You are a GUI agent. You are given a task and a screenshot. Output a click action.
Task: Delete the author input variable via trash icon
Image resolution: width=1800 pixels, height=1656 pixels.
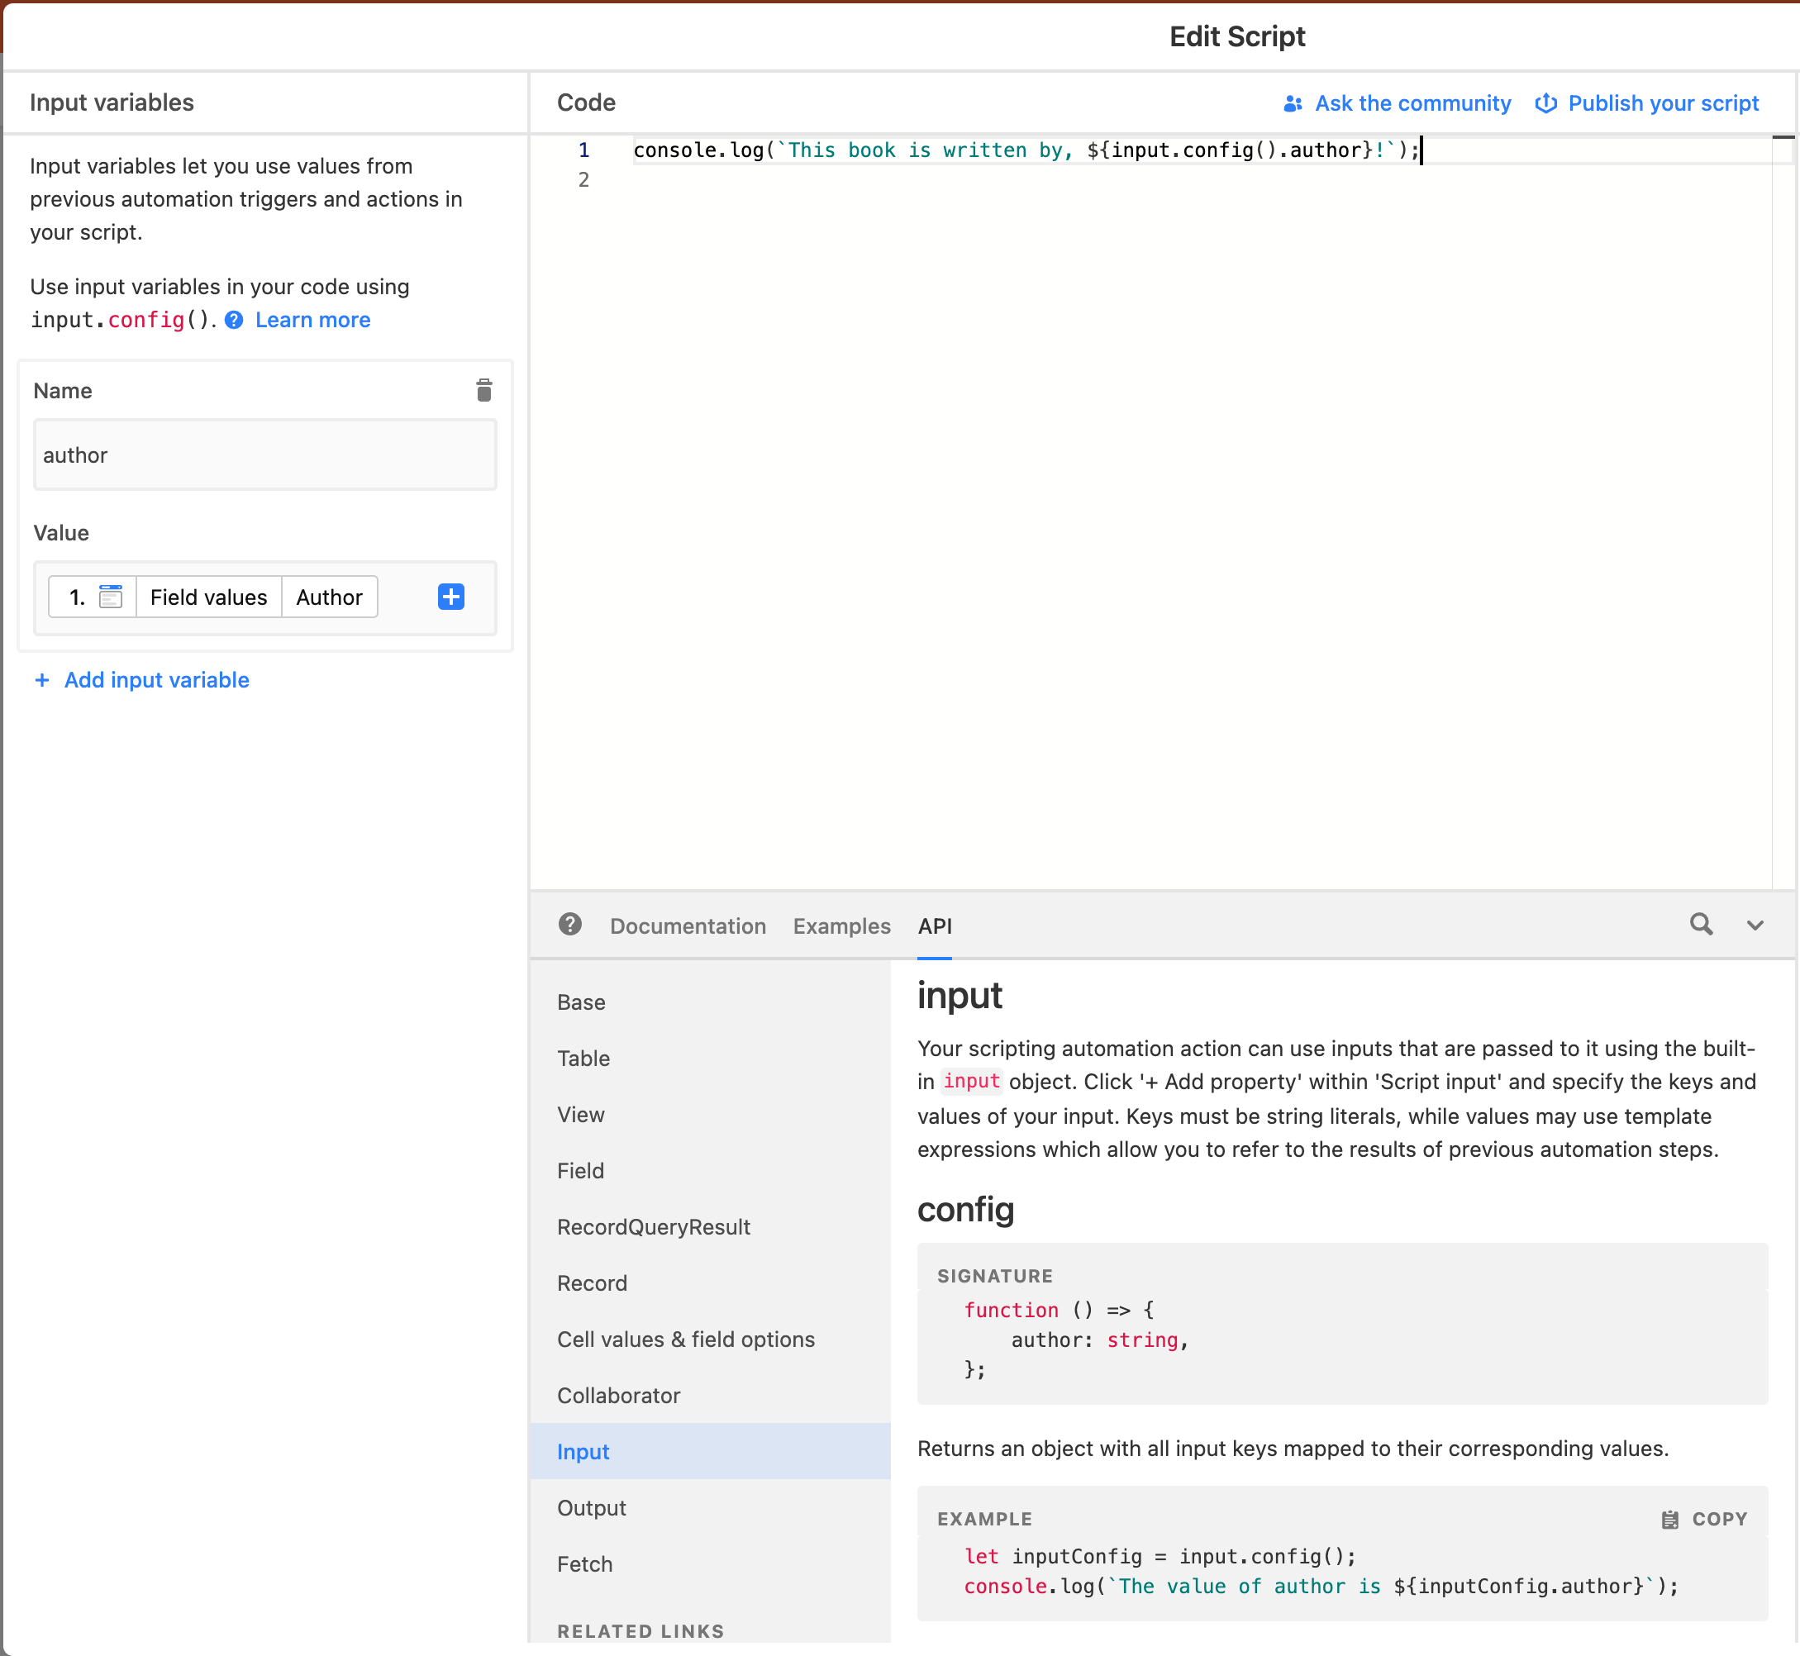pyautogui.click(x=483, y=391)
